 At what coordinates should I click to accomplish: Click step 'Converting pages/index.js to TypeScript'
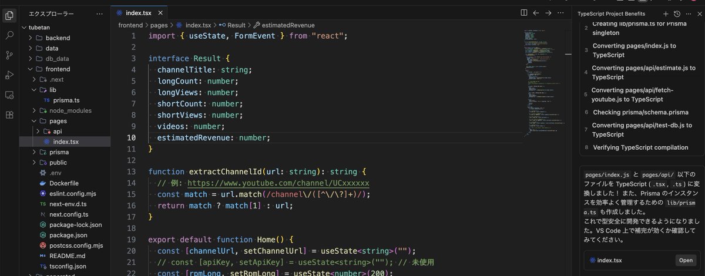pyautogui.click(x=634, y=50)
